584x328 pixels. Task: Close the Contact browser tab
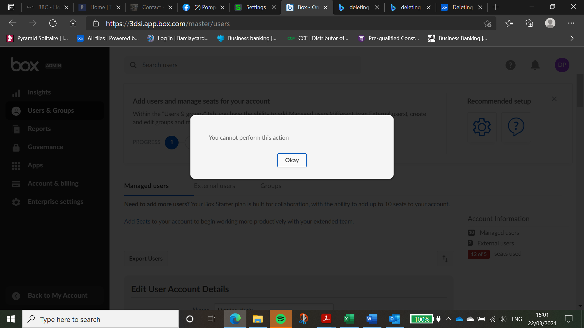click(170, 7)
